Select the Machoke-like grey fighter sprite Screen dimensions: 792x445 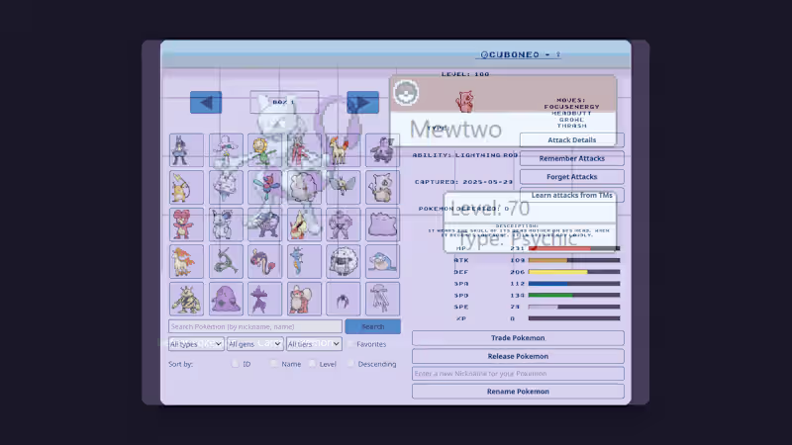(343, 224)
